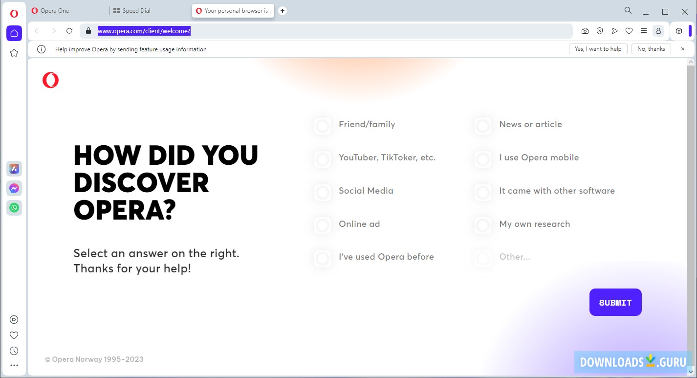
Task: Take a snapshot with the camera icon
Action: click(585, 31)
